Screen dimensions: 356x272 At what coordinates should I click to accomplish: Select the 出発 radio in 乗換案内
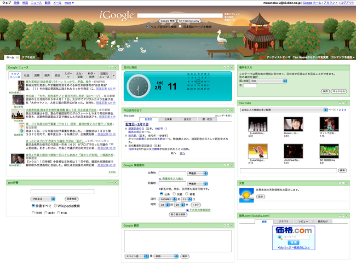tap(162, 194)
